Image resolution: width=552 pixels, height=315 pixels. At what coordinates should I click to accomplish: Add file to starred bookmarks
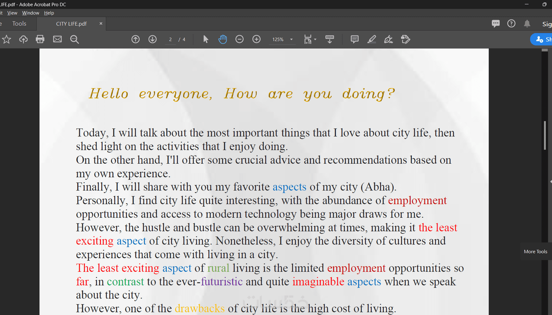[x=6, y=39]
